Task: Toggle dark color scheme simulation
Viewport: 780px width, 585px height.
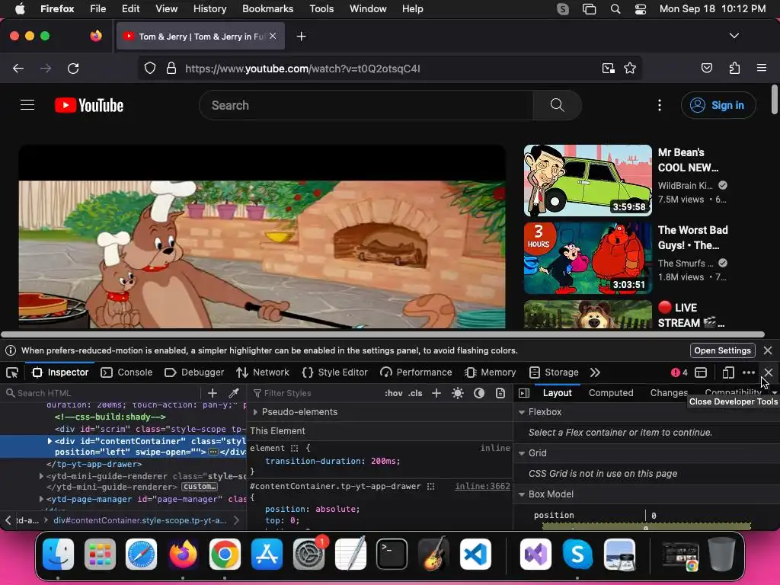Action: [479, 393]
